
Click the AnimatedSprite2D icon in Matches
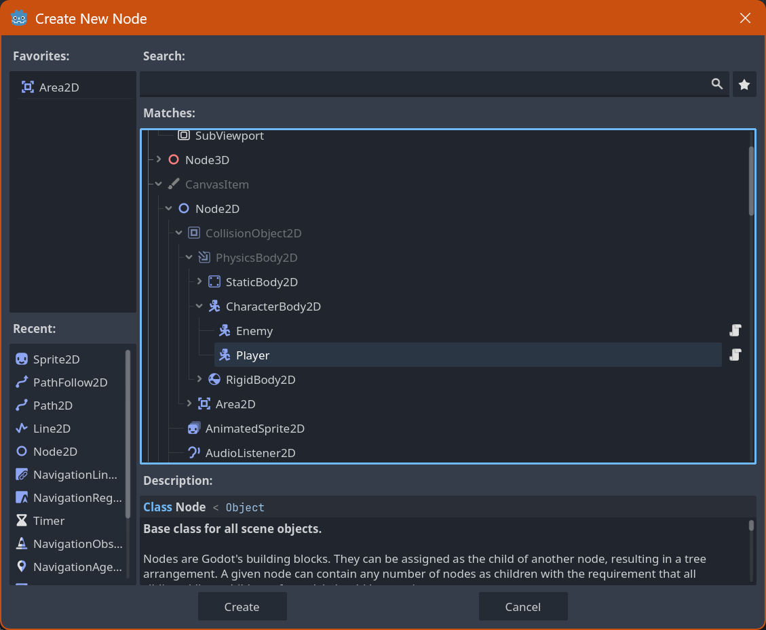pyautogui.click(x=193, y=428)
